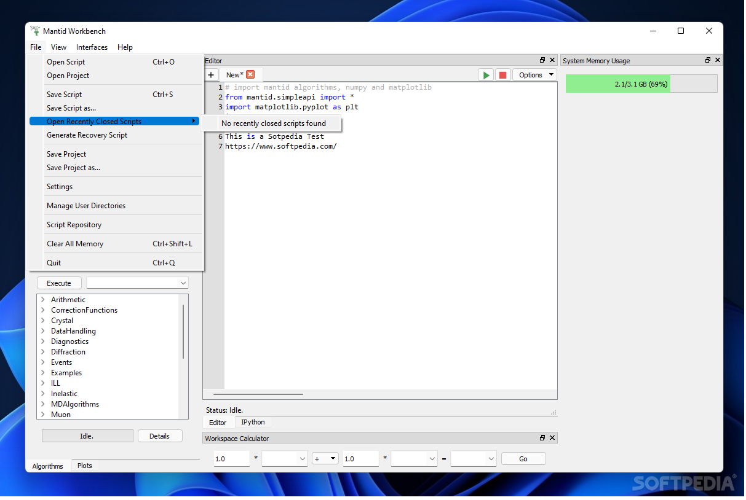Choose Save Project as... entry
746x500 pixels.
point(114,168)
